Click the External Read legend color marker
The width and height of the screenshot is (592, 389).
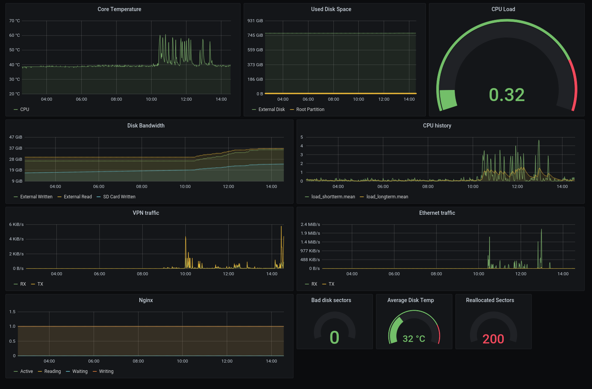[x=59, y=196]
